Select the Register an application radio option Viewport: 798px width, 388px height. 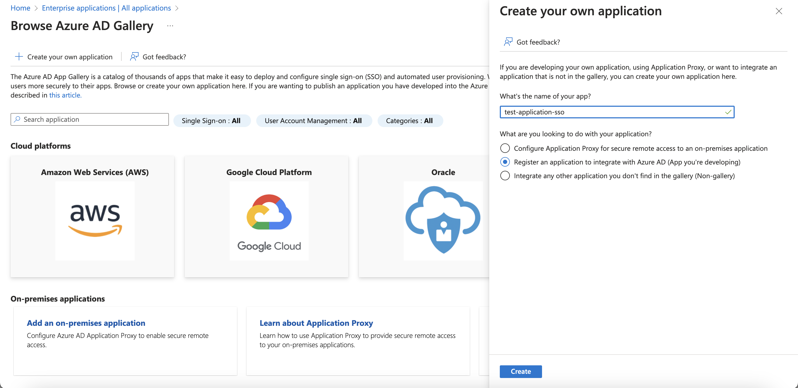point(505,162)
